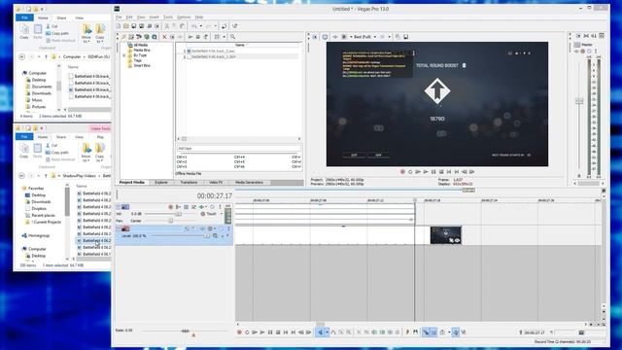Copy snapshot to clipboard in preview toolbar
The image size is (622, 350).
pyautogui.click(x=397, y=37)
